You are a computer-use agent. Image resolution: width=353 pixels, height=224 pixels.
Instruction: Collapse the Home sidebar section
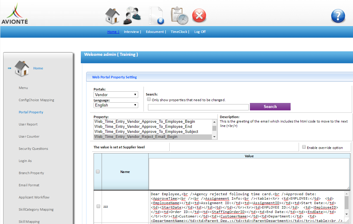click(x=10, y=68)
